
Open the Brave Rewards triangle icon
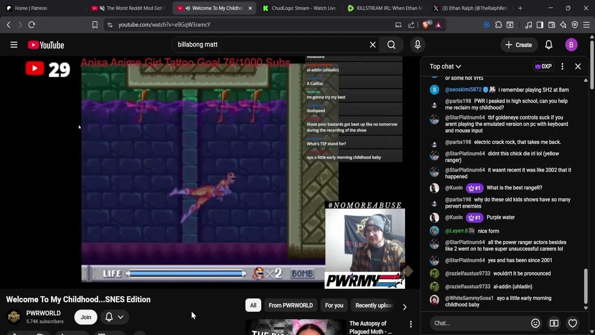(x=438, y=25)
